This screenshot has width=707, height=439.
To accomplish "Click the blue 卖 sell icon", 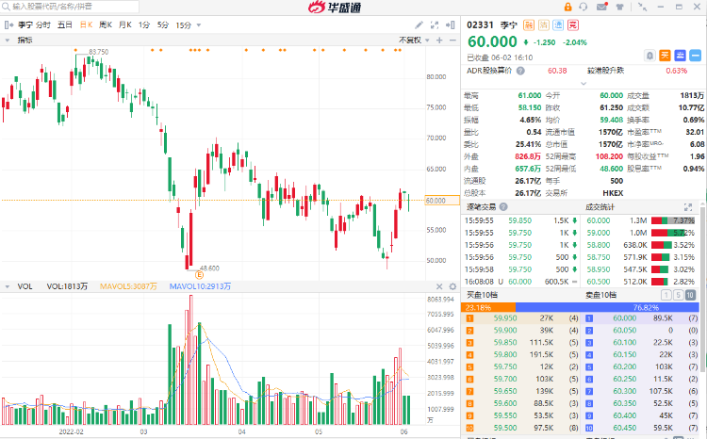I will 679,56.
